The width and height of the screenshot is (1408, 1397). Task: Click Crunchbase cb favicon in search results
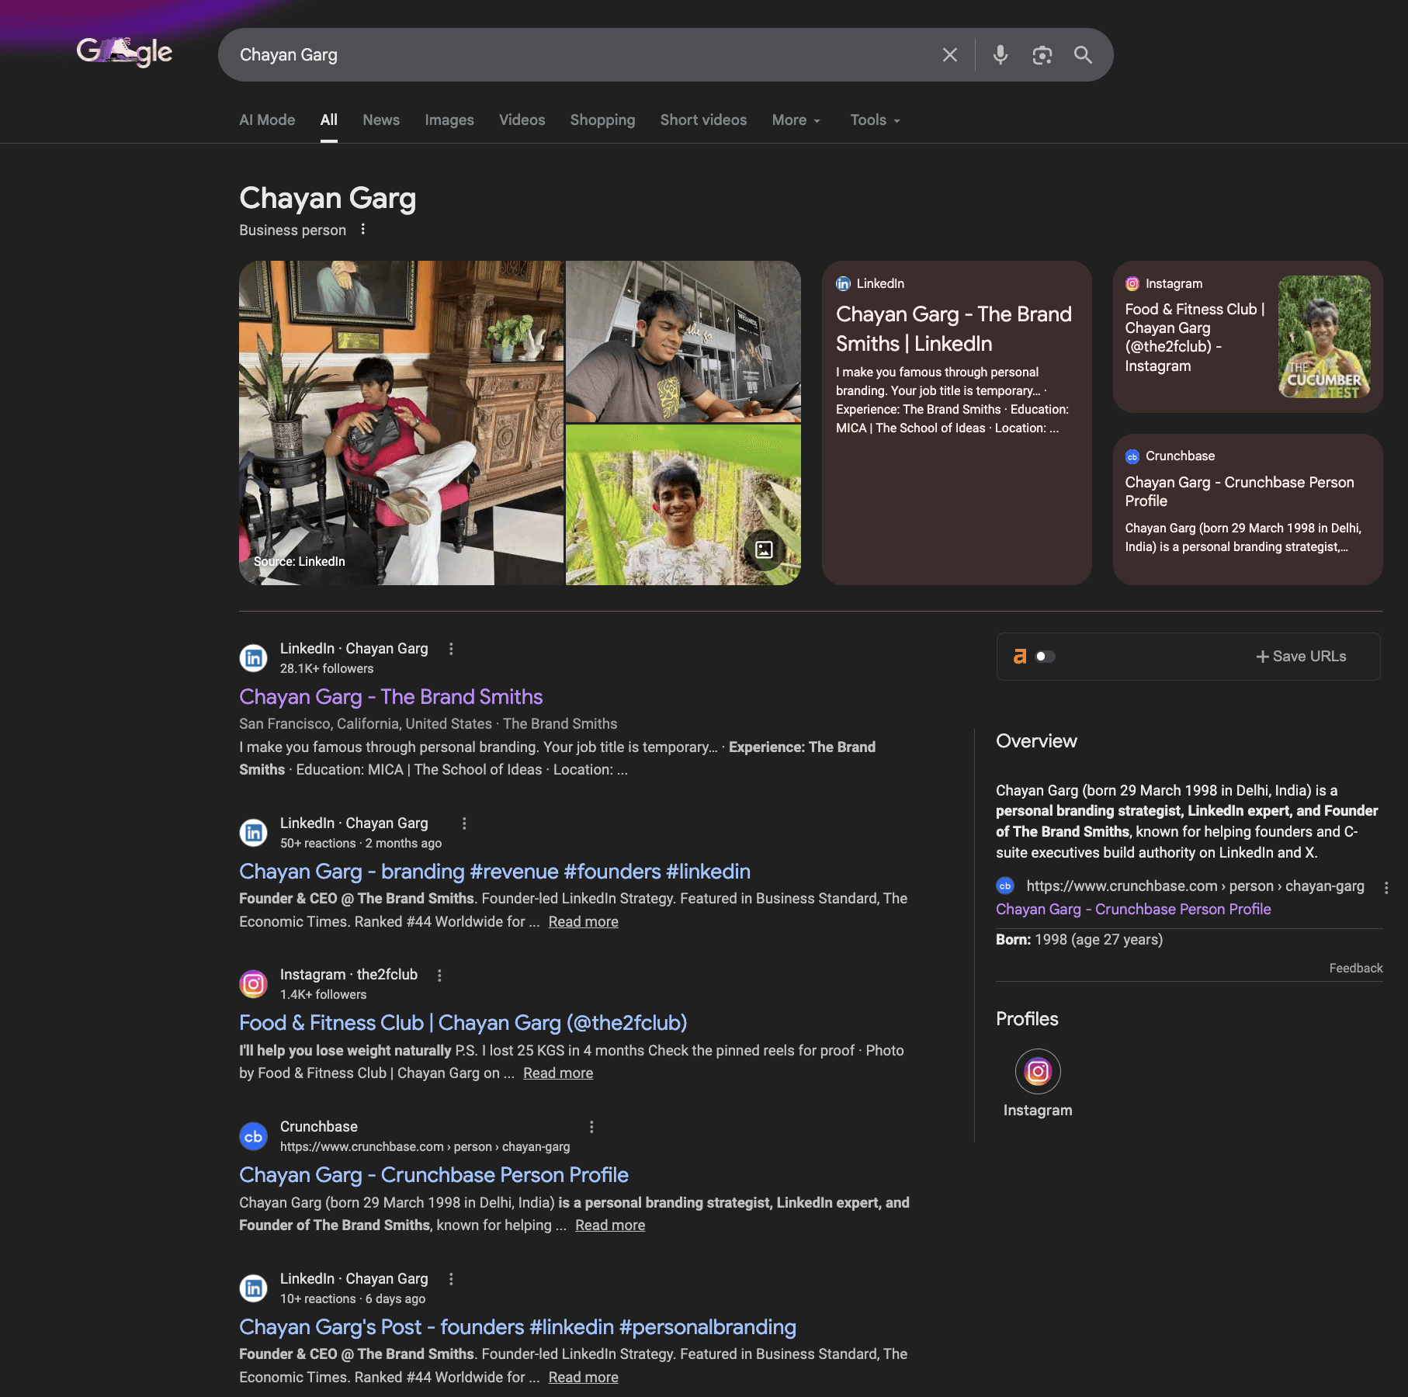[253, 1136]
